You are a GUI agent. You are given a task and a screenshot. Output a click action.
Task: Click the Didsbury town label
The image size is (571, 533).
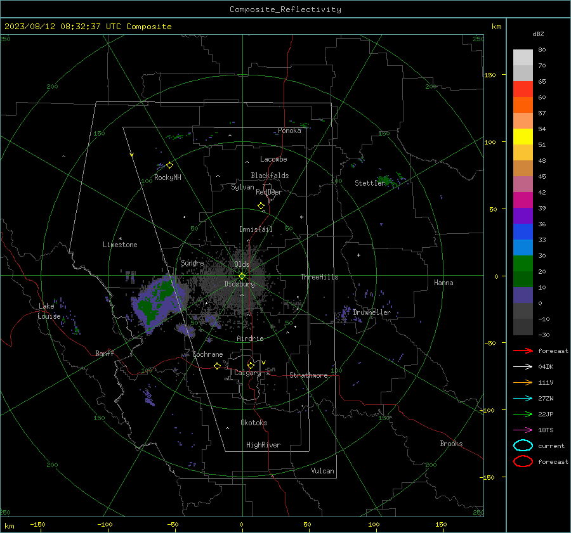[x=240, y=284]
